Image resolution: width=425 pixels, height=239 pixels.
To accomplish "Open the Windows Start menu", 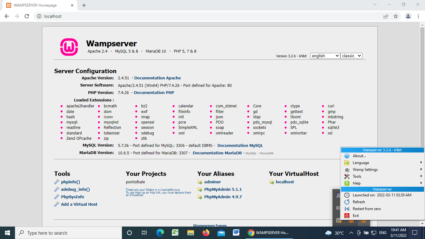I will click(x=7, y=233).
